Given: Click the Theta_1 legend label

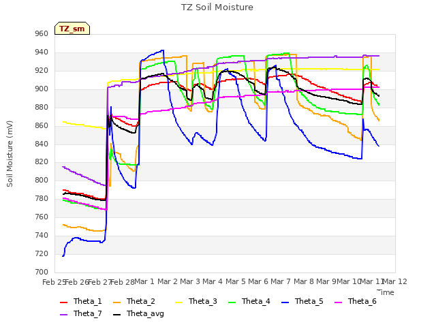Looking at the screenshot, I should click(88, 301).
